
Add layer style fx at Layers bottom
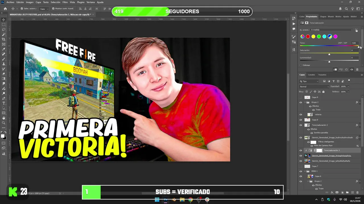[332, 192]
